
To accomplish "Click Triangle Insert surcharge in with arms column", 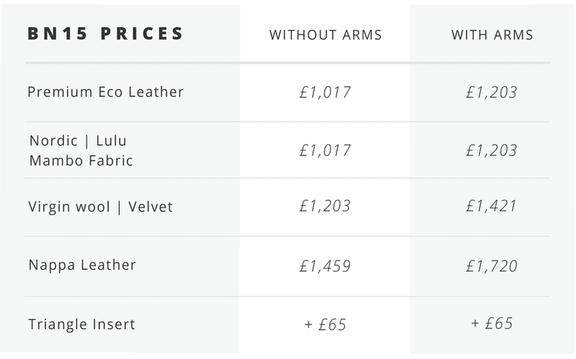I will pos(492,324).
